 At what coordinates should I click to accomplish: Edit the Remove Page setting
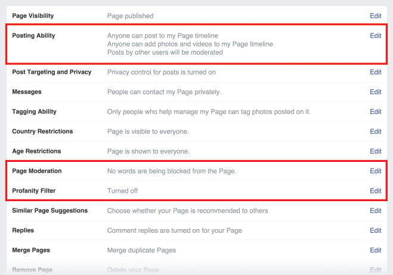376,270
